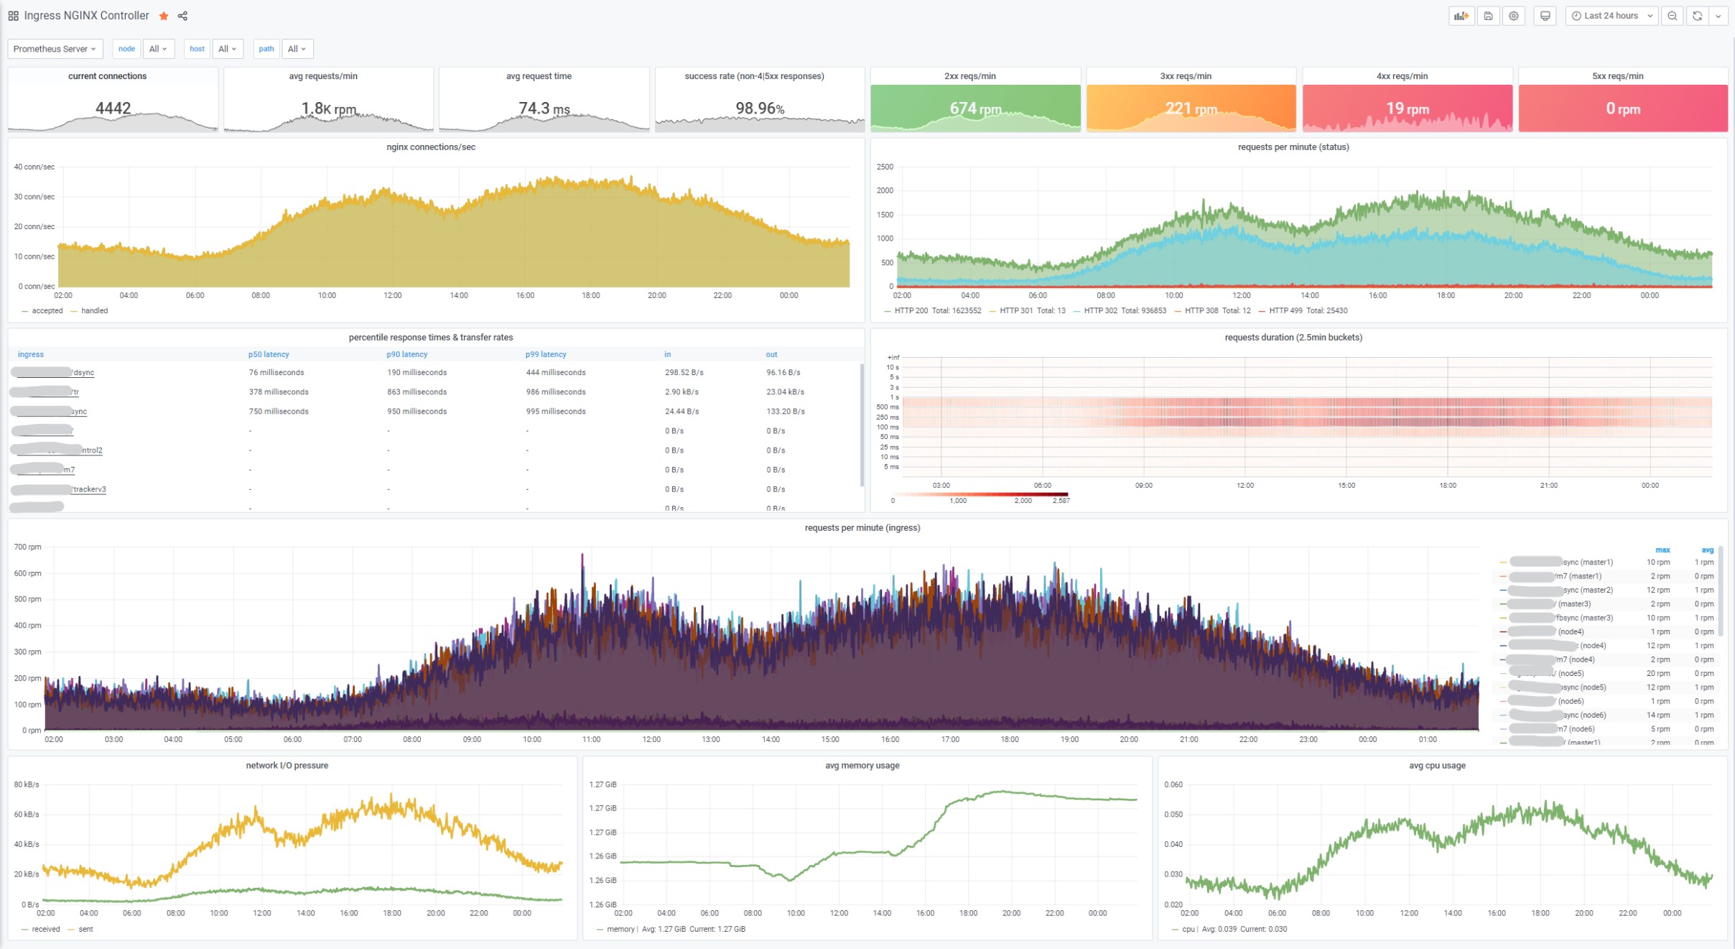Screen dimensions: 1735x949
Task: Open the node All variable dropdown
Action: tap(158, 49)
